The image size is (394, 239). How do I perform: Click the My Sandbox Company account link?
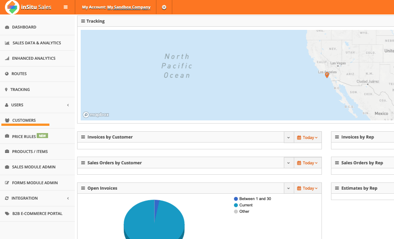tap(129, 7)
